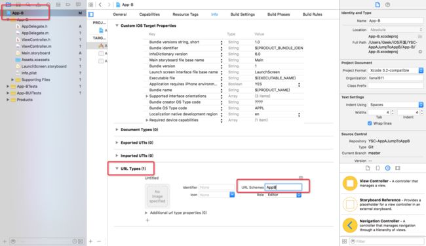Switch to the Resource Tags tab
426x246 pixels.
coord(185,14)
